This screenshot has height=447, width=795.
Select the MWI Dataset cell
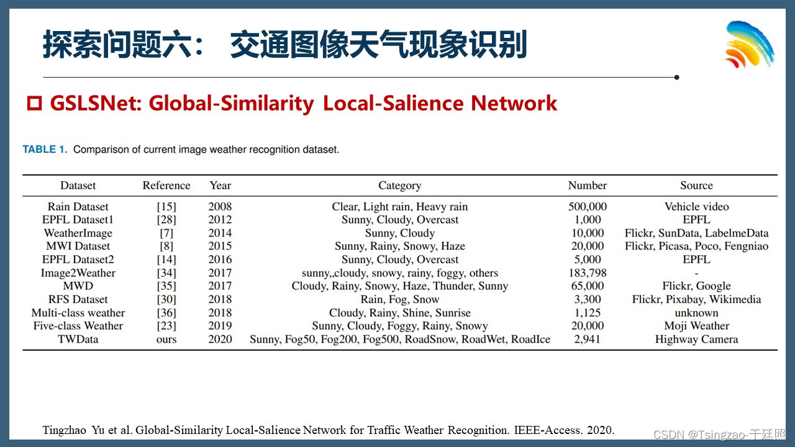78,246
